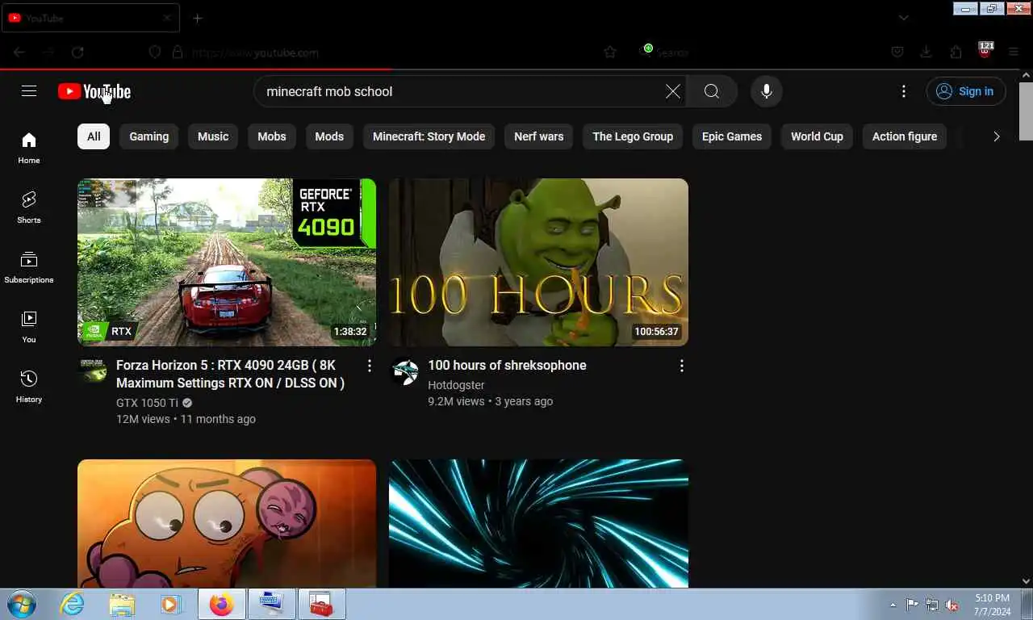Image resolution: width=1033 pixels, height=620 pixels.
Task: Go back using browser back arrow
Action: 19,52
